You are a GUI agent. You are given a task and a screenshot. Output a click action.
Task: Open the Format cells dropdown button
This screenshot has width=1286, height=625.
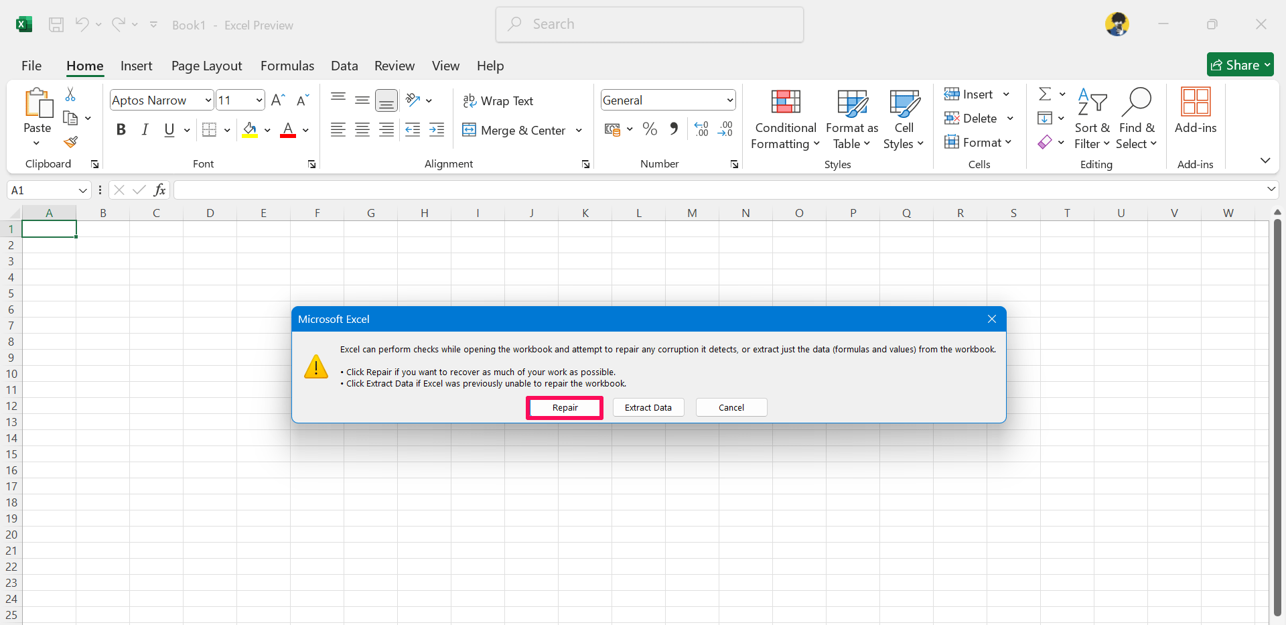979,143
